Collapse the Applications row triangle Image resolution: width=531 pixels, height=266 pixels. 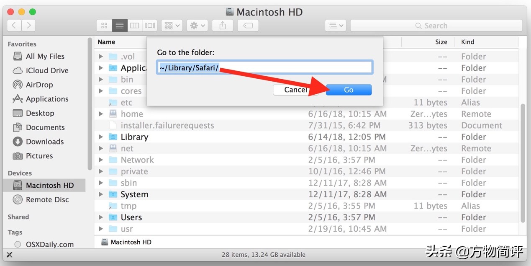click(x=100, y=67)
